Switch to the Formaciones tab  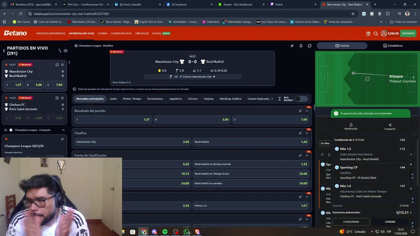pyautogui.click(x=155, y=99)
